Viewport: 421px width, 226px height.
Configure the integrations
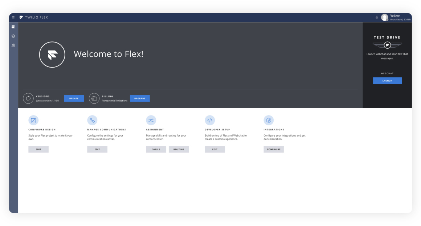click(x=274, y=149)
